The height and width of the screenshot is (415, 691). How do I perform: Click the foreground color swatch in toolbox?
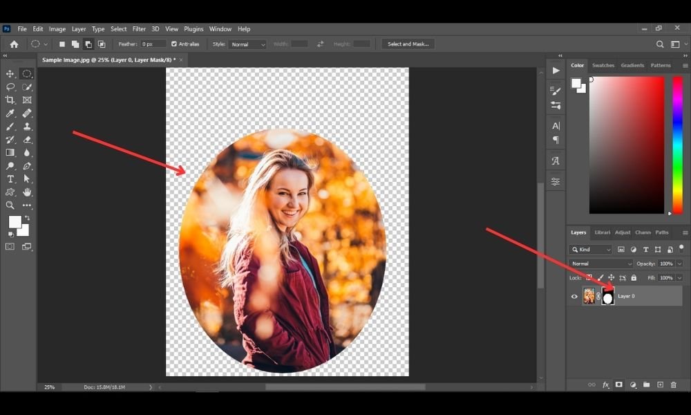15,222
